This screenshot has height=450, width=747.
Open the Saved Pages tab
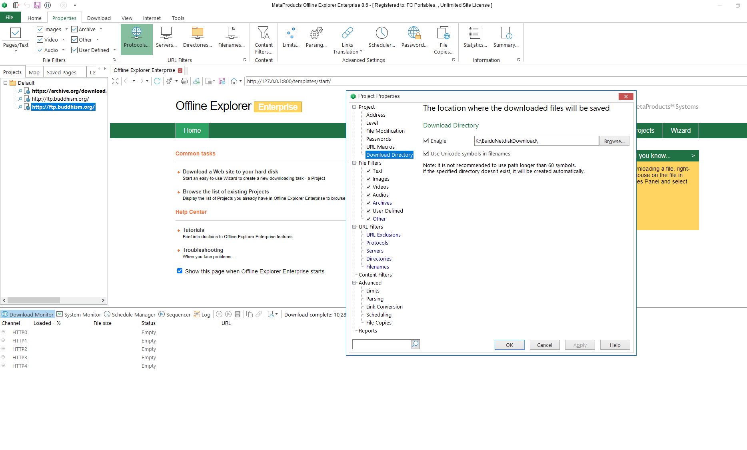61,72
